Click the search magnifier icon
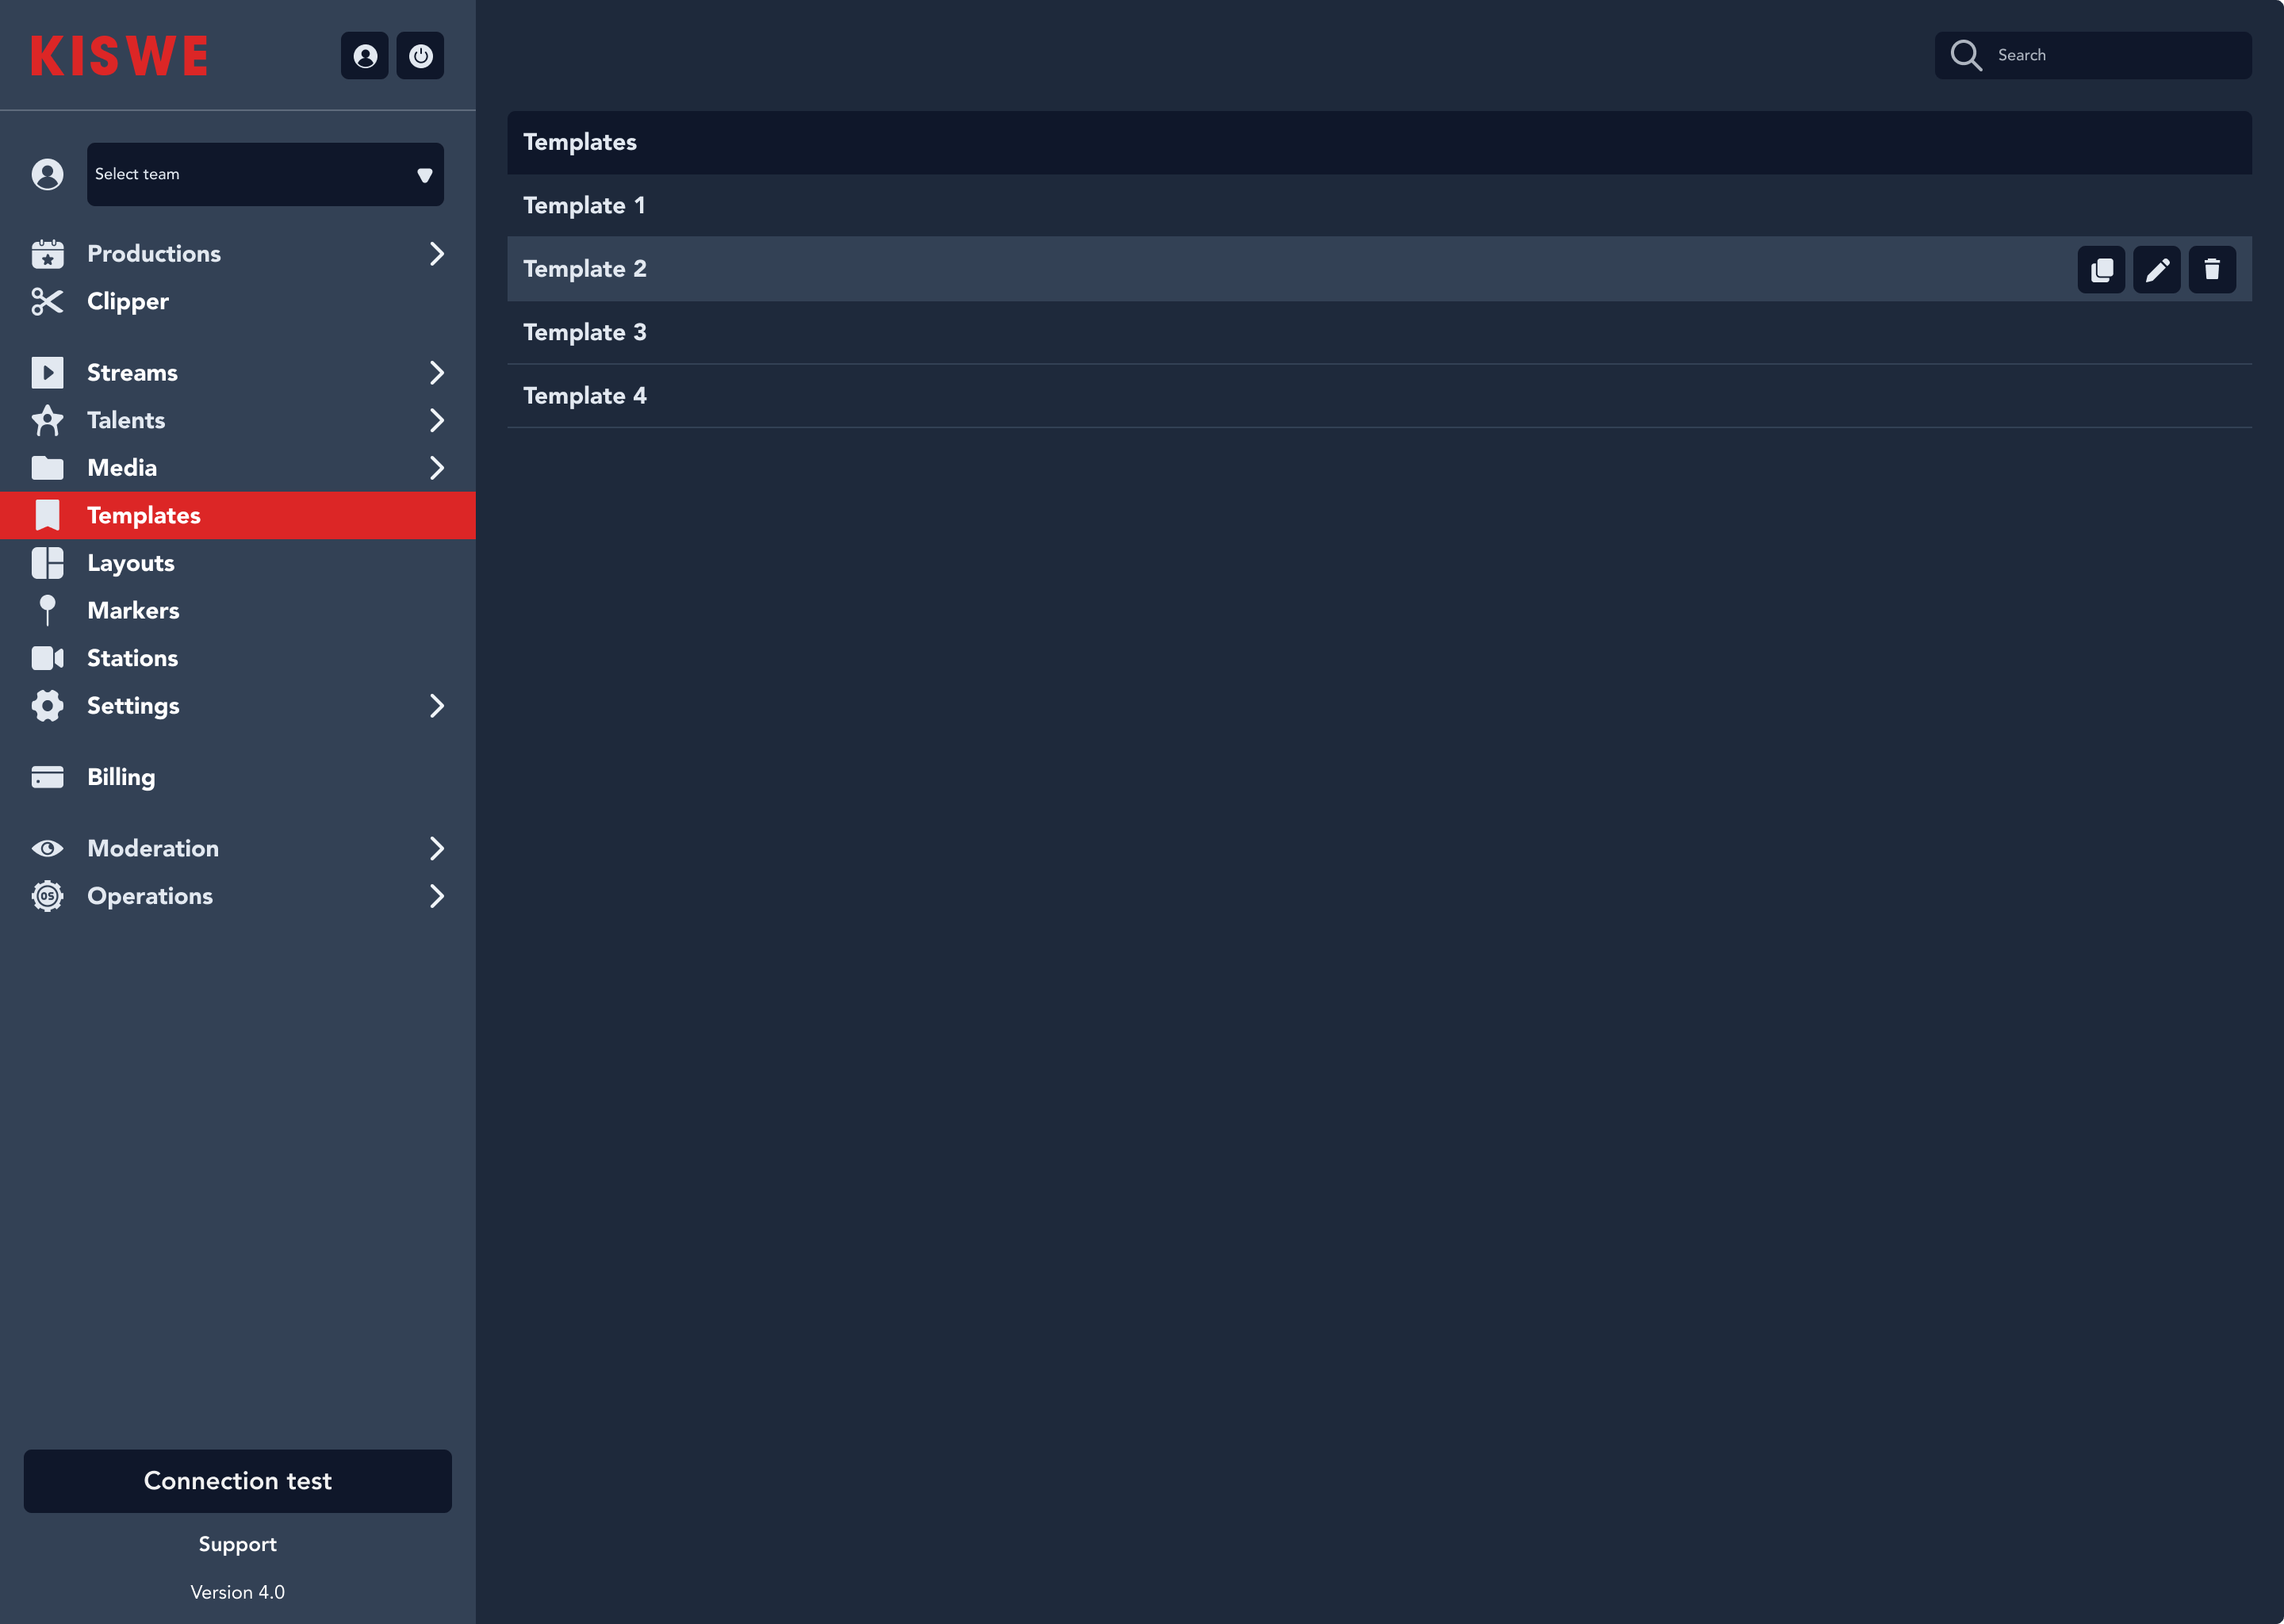The image size is (2284, 1624). [x=1966, y=55]
